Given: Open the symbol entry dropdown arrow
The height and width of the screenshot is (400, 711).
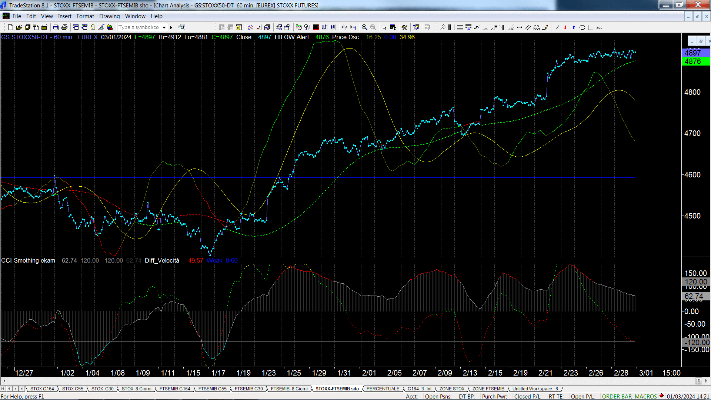Looking at the screenshot, I should tap(164, 27).
